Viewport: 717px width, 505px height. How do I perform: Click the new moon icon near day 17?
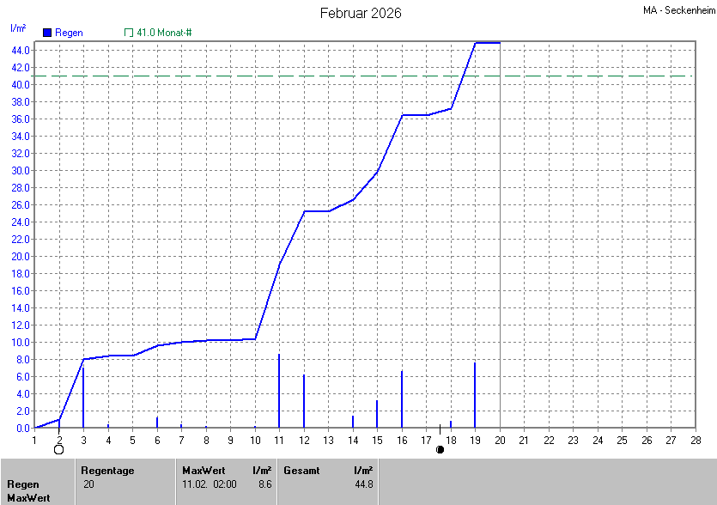click(440, 449)
